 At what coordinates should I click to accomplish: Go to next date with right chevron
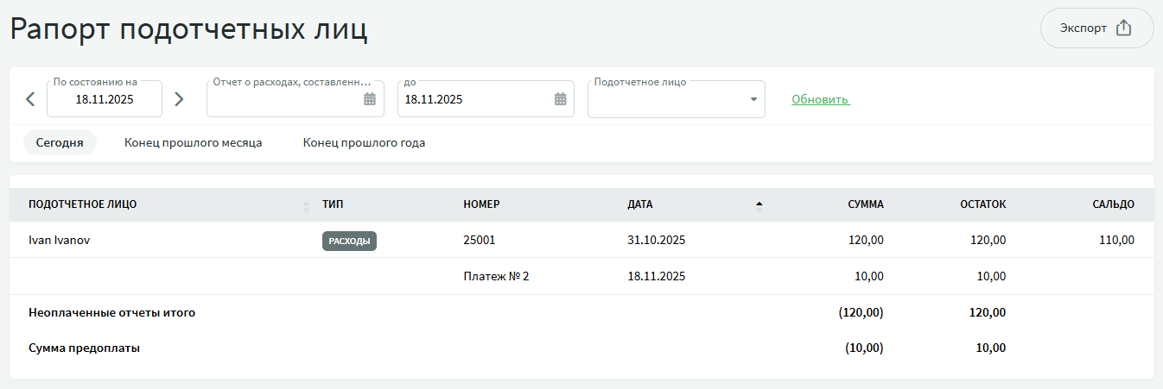(x=179, y=99)
